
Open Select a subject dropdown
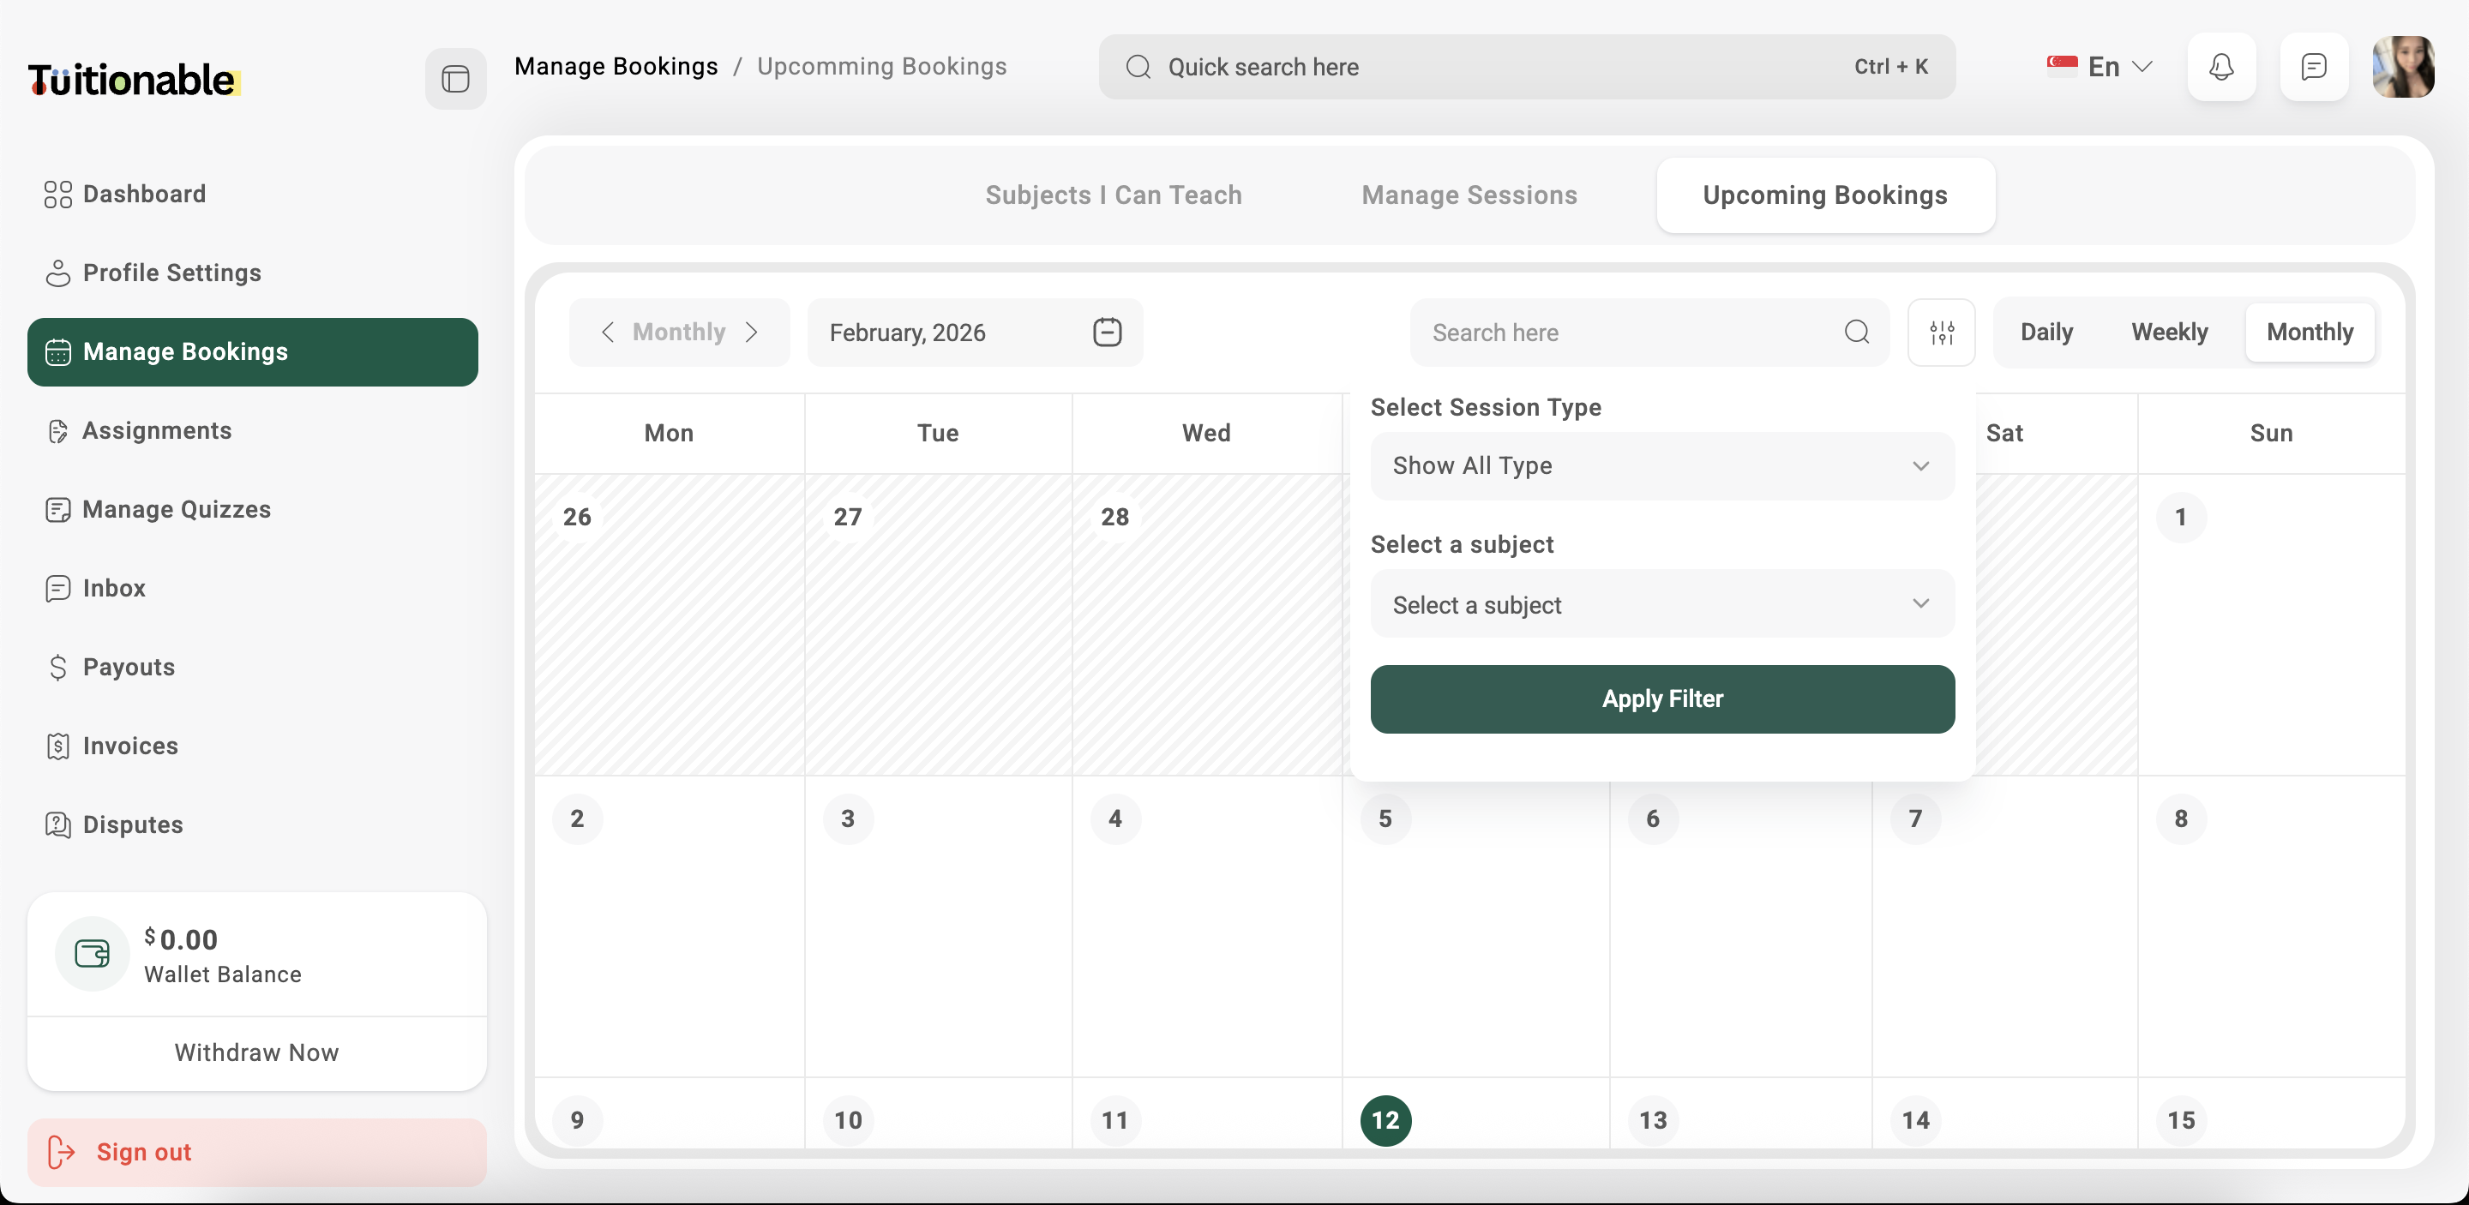click(1661, 604)
